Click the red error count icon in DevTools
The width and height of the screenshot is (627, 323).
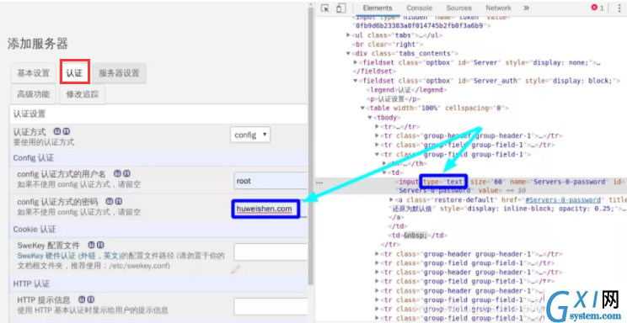pos(594,8)
